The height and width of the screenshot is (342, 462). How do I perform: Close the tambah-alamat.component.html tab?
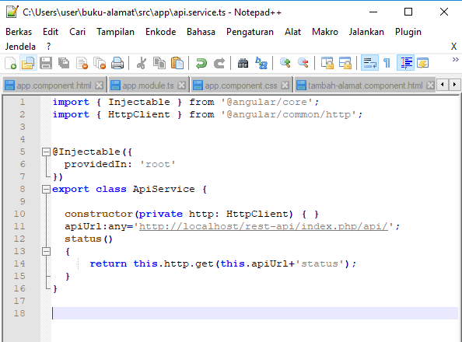tap(430, 85)
